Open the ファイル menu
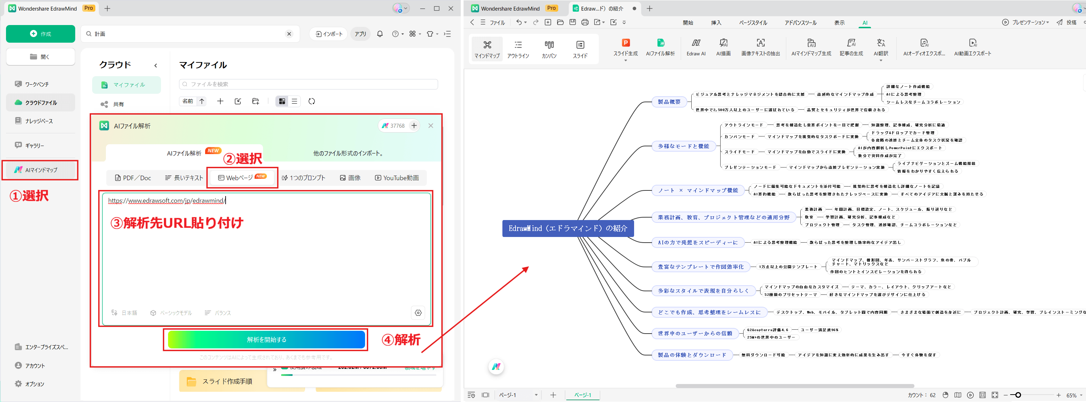Screen dimensions: 1086x402 pos(497,22)
